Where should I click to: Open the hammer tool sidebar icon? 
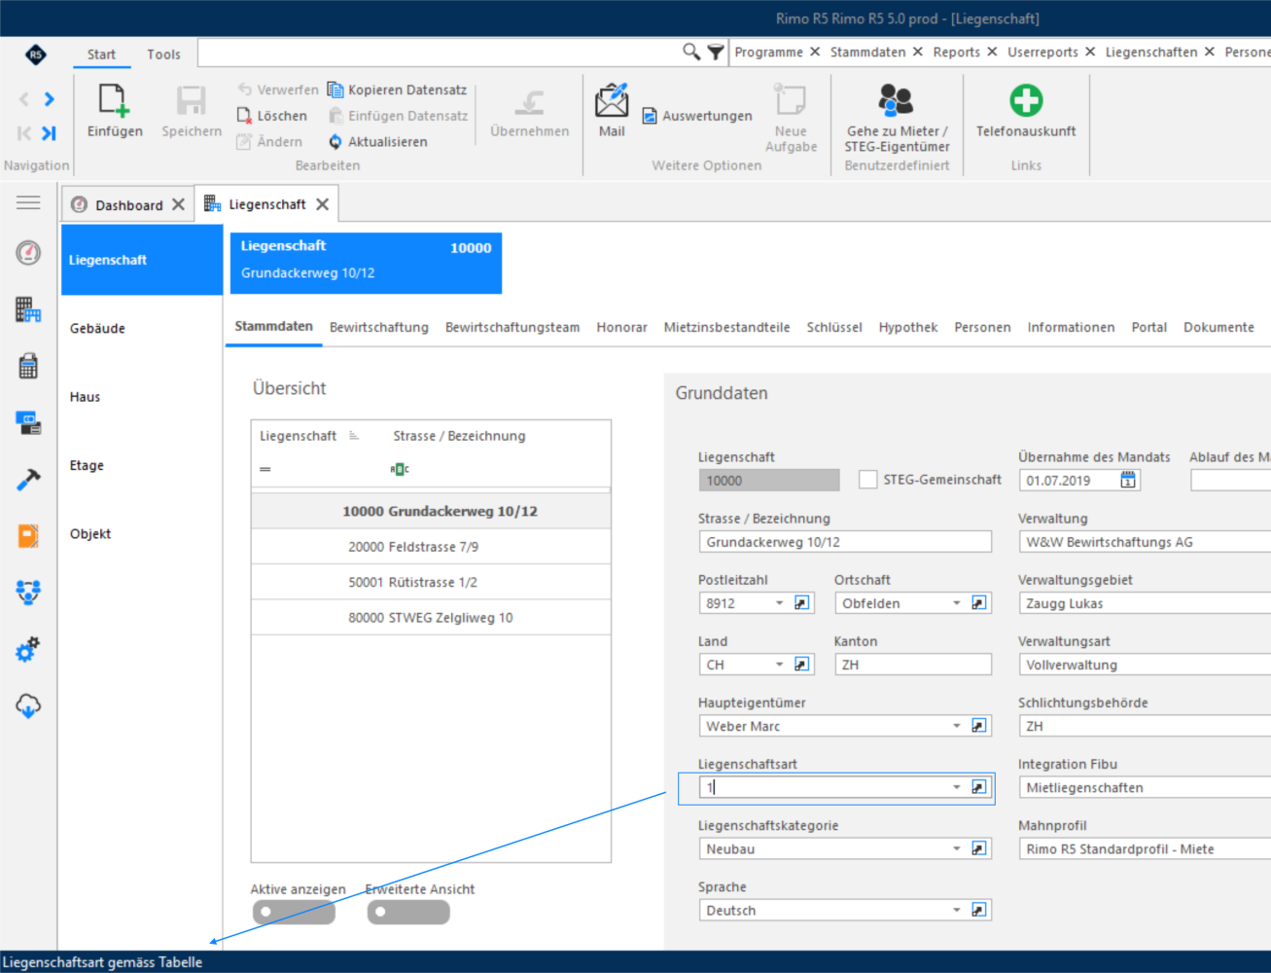[28, 479]
